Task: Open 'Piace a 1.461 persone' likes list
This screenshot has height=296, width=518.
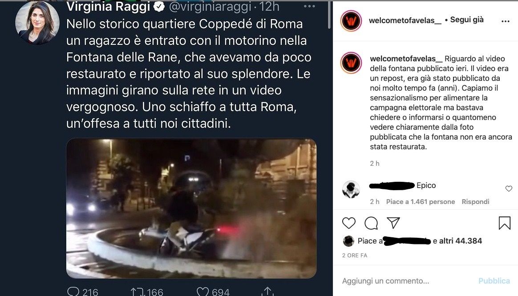Action: click(421, 202)
